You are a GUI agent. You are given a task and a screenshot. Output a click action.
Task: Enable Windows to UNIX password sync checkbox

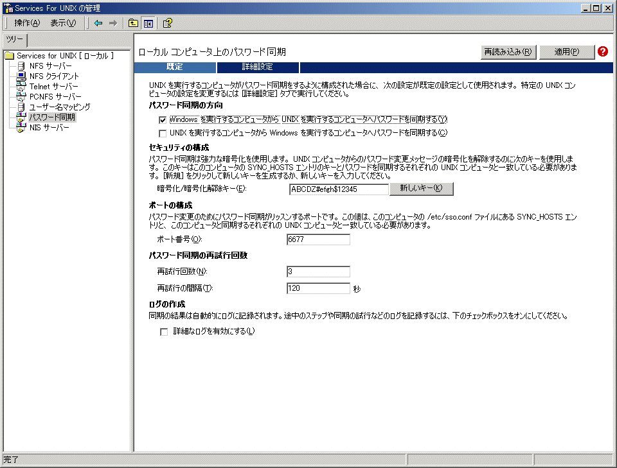[x=163, y=120]
